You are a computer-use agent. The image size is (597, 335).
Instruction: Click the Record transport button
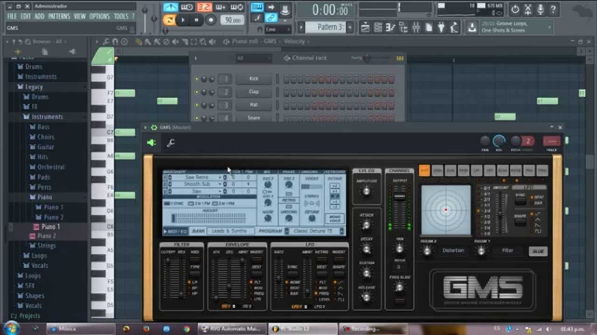[x=211, y=20]
